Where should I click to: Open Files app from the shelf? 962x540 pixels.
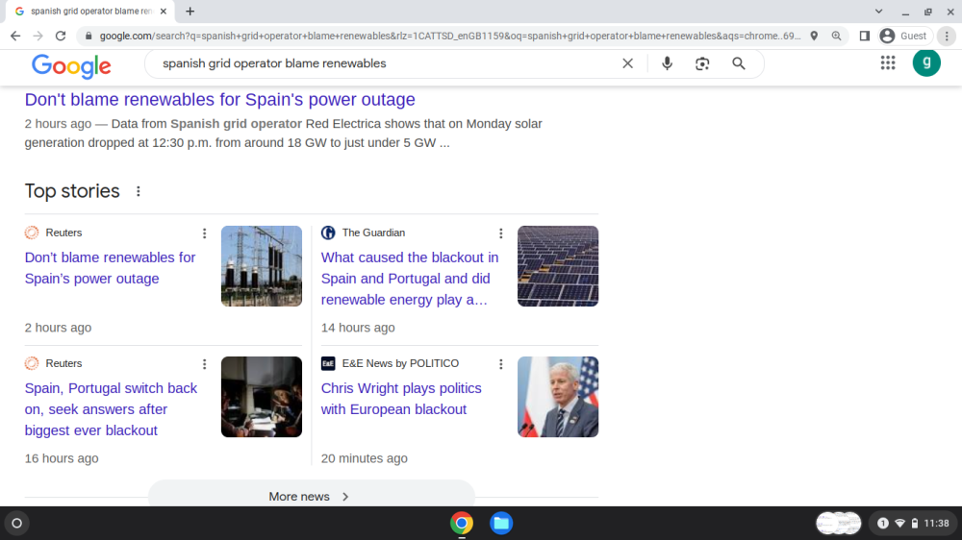(501, 523)
